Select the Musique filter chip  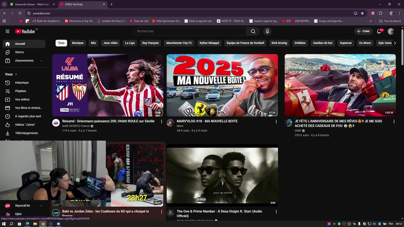(x=78, y=43)
